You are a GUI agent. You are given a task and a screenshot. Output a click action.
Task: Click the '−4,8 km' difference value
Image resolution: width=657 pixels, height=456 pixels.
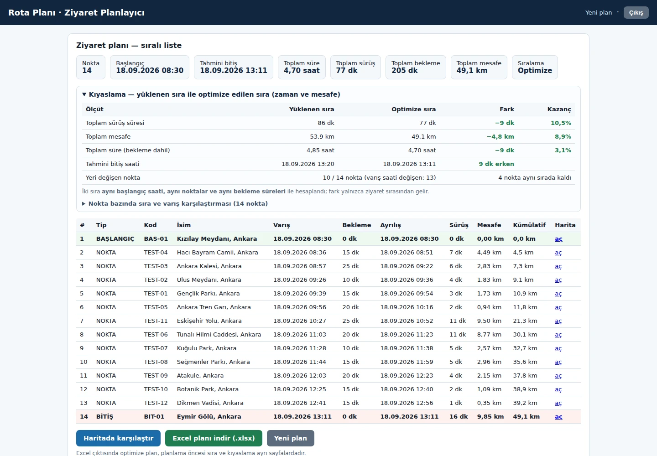click(x=500, y=137)
